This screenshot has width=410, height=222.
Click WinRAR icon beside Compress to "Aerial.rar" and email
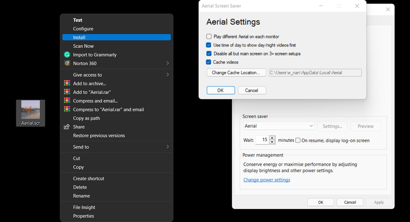click(x=67, y=109)
